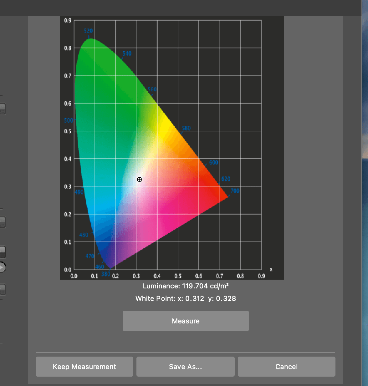
Task: Click the 380 nm wavelength label
Action: (106, 274)
